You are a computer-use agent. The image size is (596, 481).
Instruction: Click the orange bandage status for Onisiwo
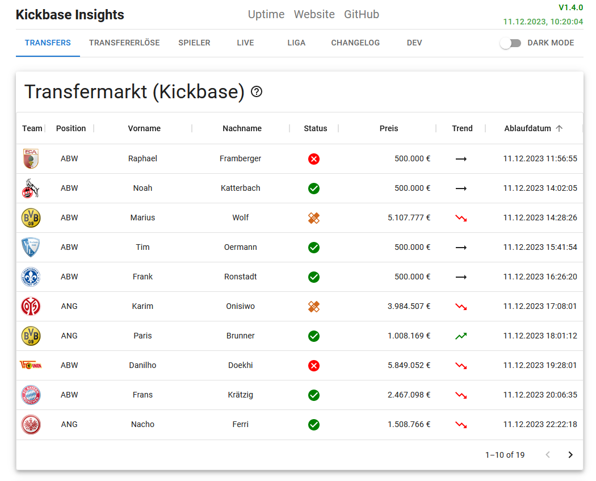[x=314, y=307]
